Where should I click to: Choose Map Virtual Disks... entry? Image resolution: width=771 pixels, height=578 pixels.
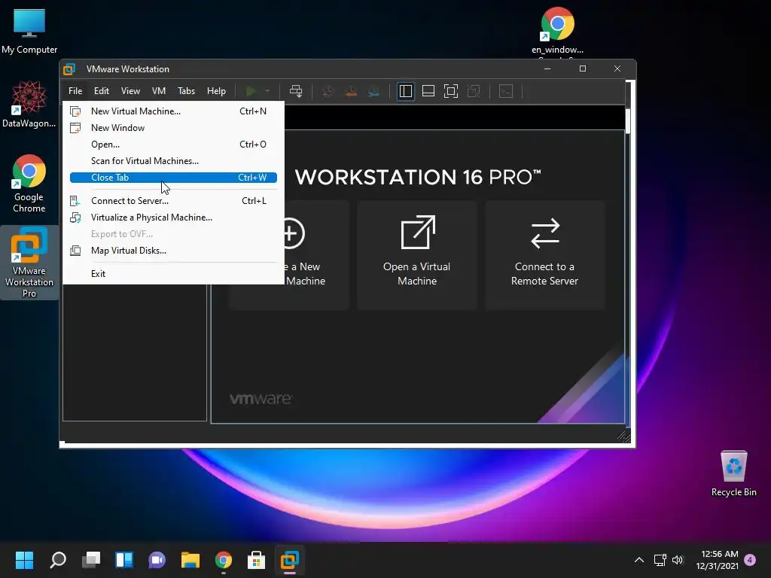coord(174,251)
